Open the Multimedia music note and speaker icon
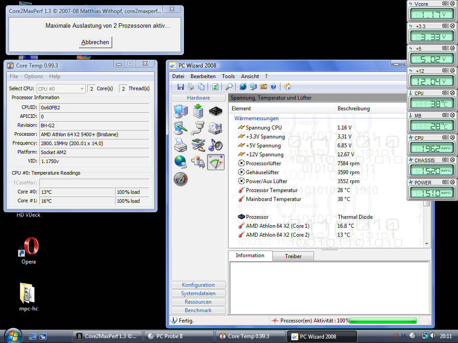Image resolution: width=458 pixels, height=343 pixels. [x=216, y=145]
